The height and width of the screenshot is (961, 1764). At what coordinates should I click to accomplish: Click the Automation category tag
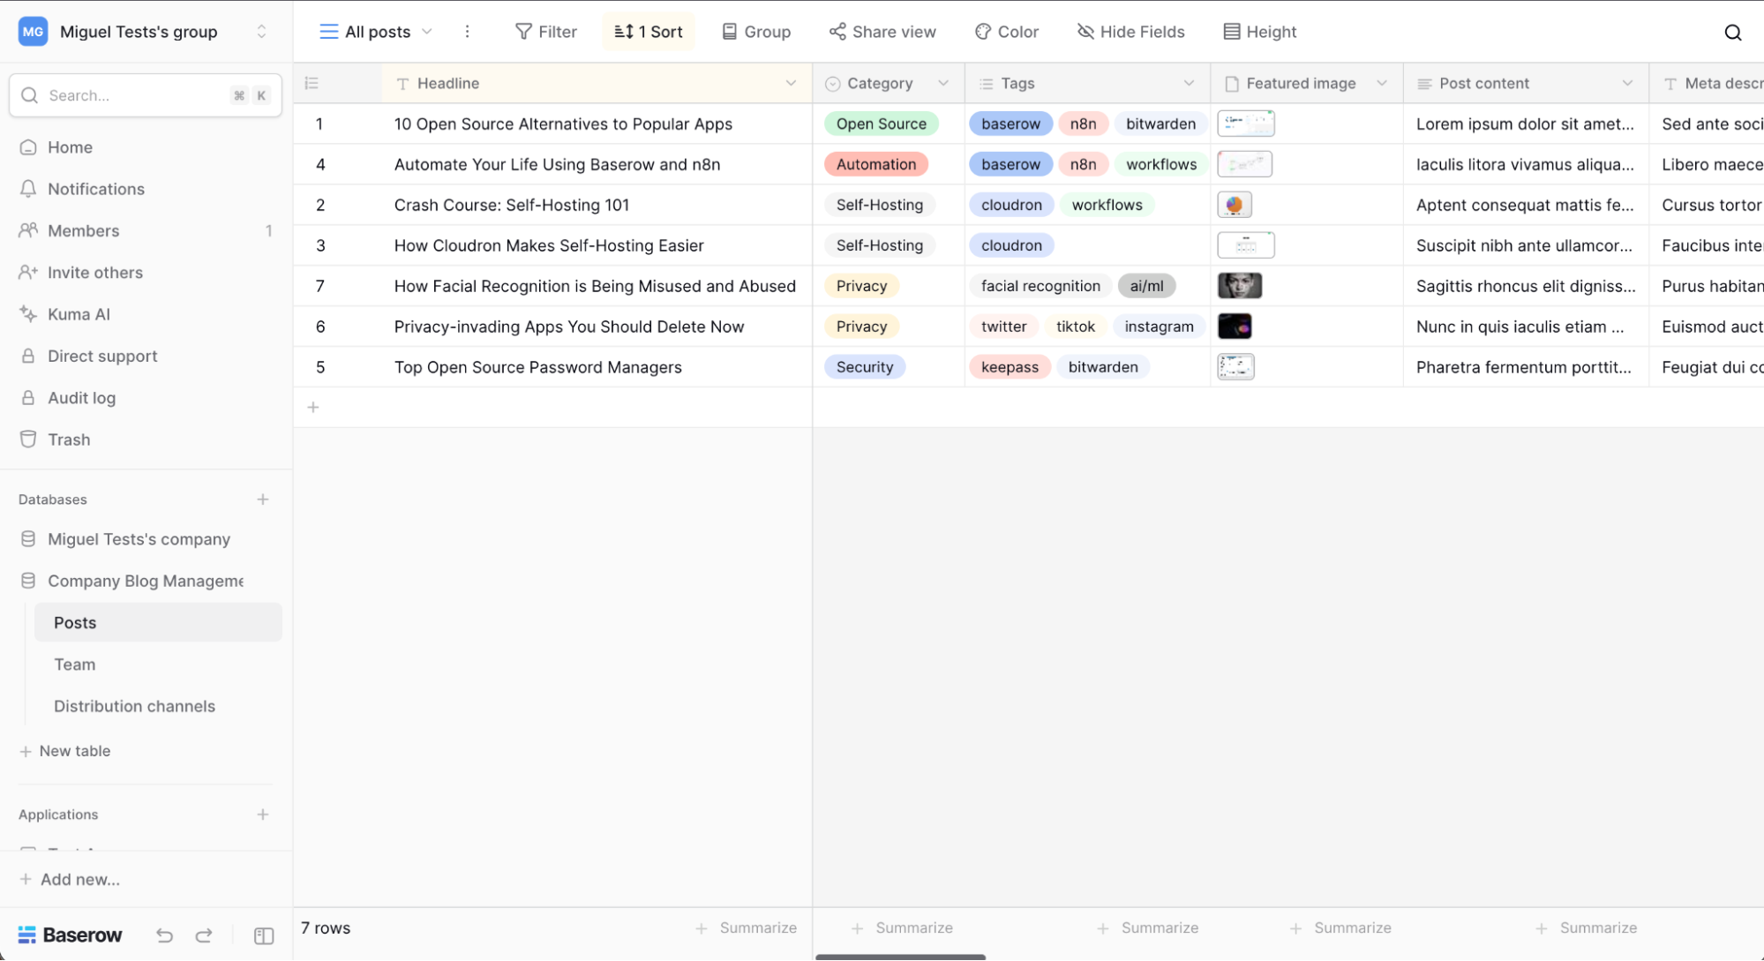pyautogui.click(x=876, y=164)
